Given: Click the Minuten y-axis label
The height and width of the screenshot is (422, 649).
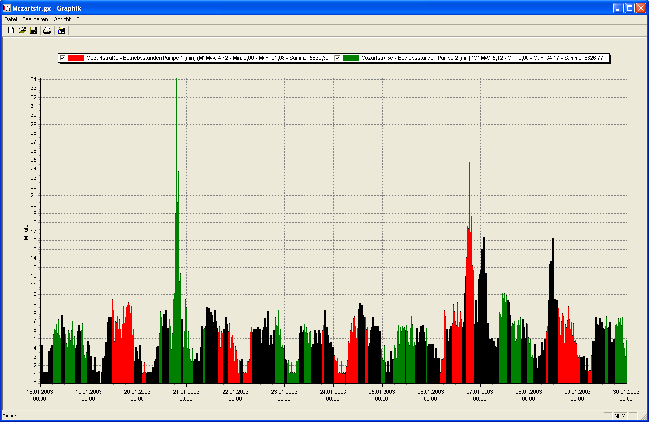Looking at the screenshot, I should point(26,231).
